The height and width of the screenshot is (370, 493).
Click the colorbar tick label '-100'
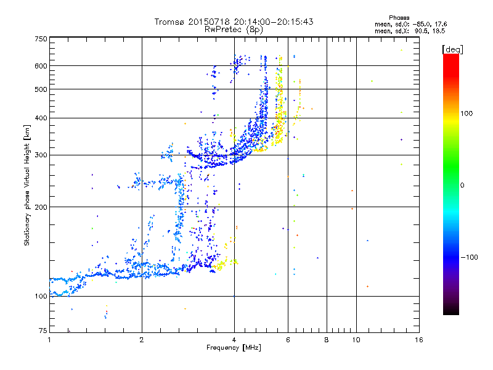(469, 257)
